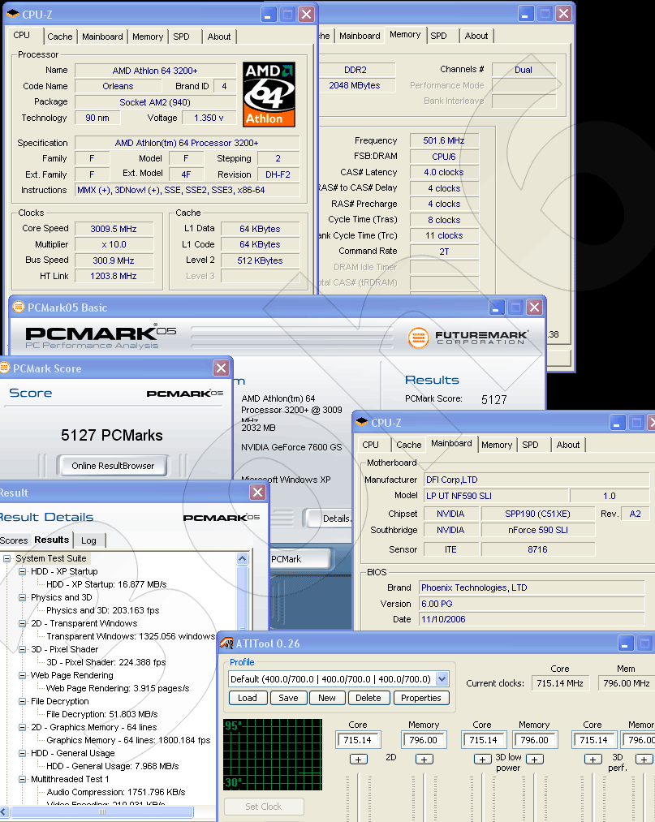This screenshot has height=822, width=655.
Task: Open Memory tab in CPU-Z Mainboard window
Action: click(497, 445)
